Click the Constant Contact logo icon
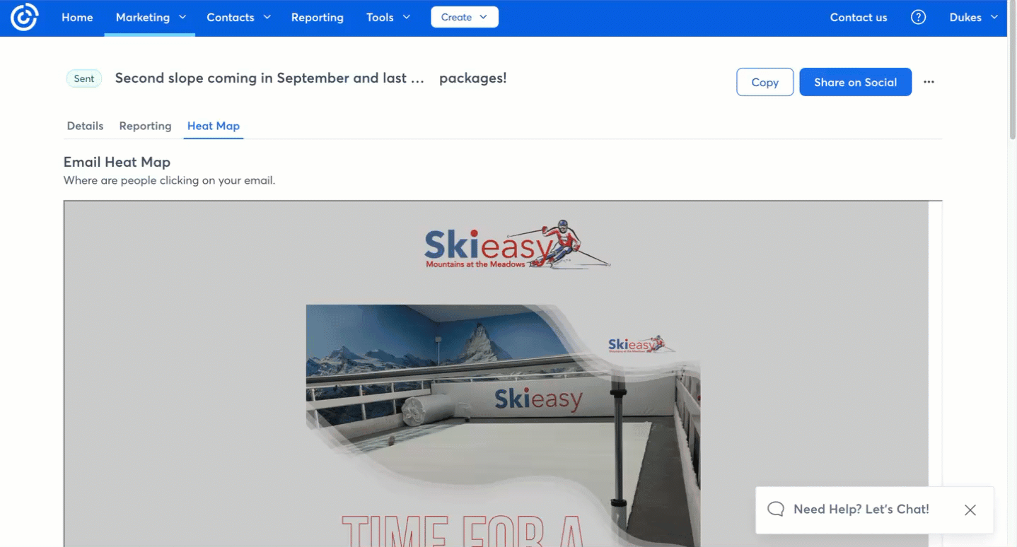Viewport: 1017px width, 547px height. (x=24, y=18)
